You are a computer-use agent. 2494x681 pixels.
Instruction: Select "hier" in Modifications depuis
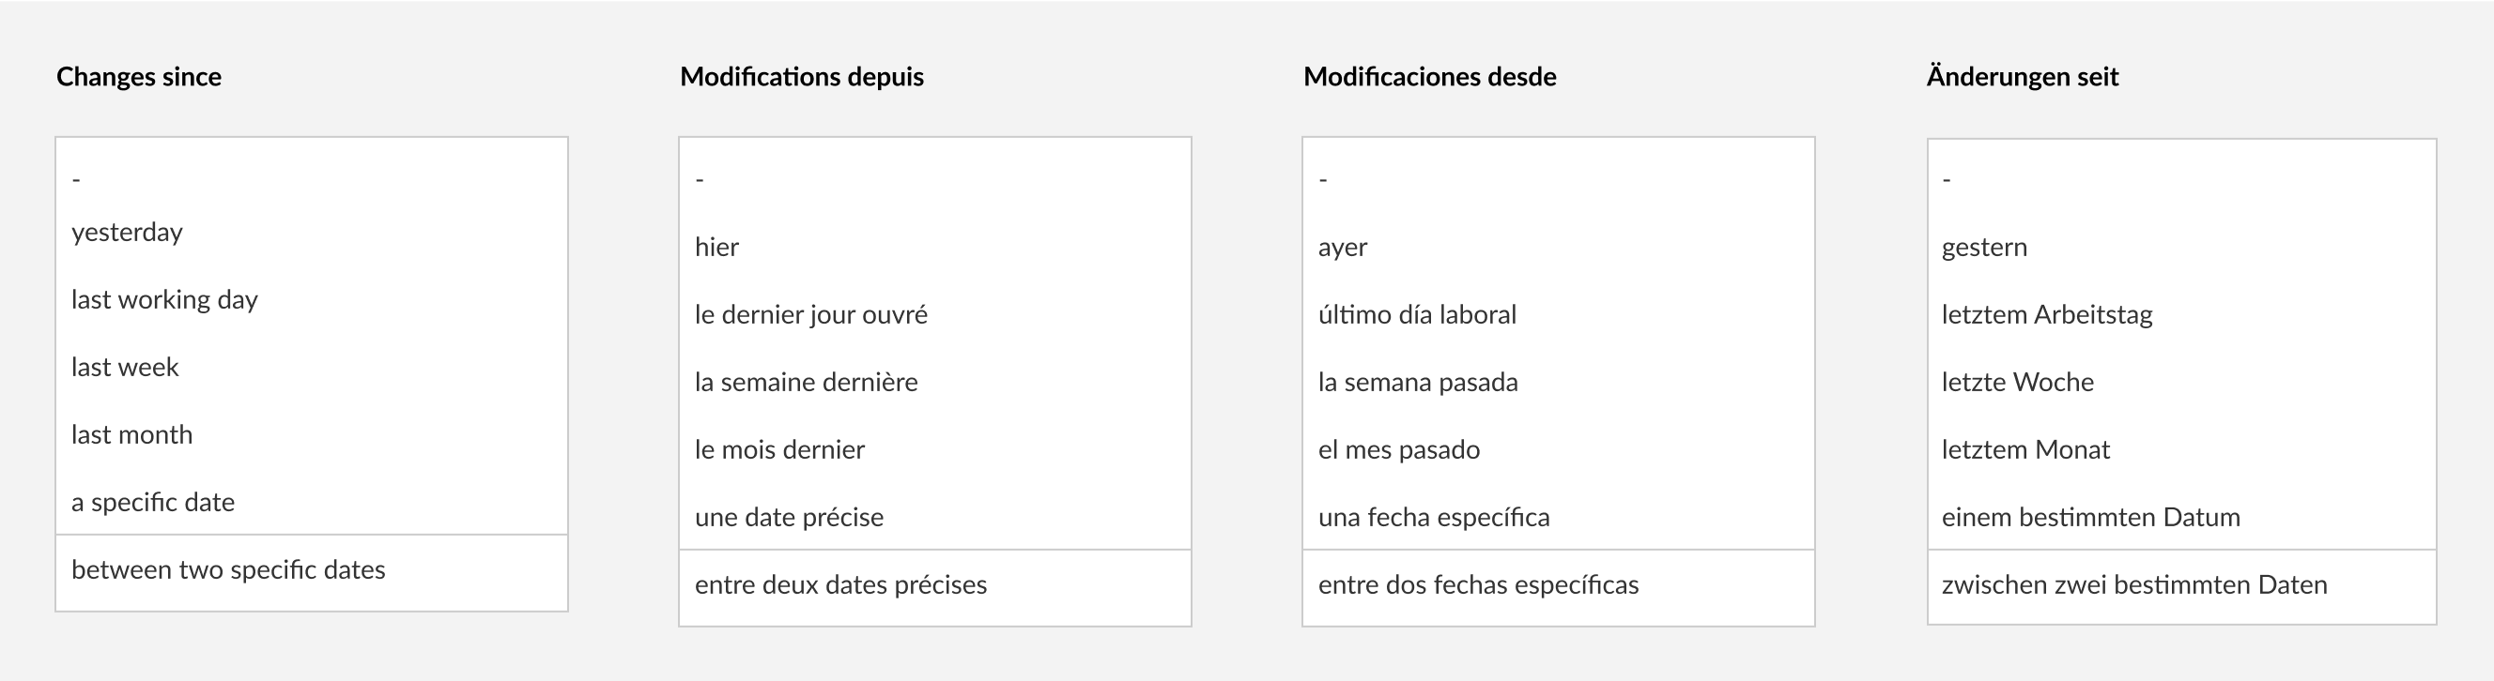tap(716, 247)
